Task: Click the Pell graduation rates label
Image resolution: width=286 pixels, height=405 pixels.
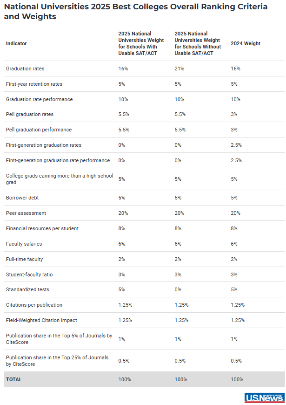Action: (30, 114)
